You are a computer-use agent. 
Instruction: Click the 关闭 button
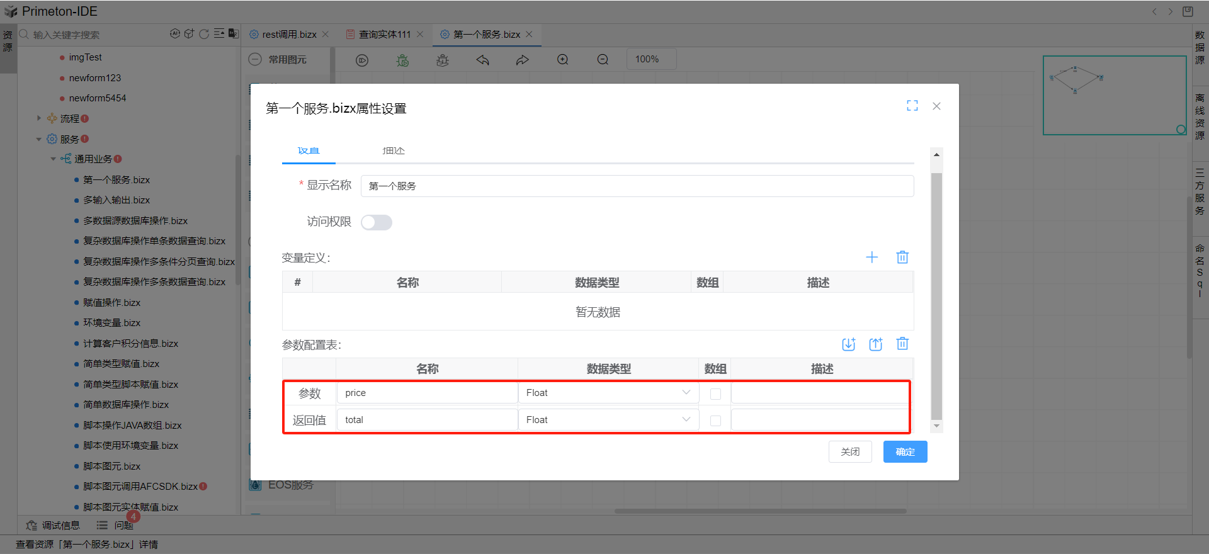(x=850, y=452)
